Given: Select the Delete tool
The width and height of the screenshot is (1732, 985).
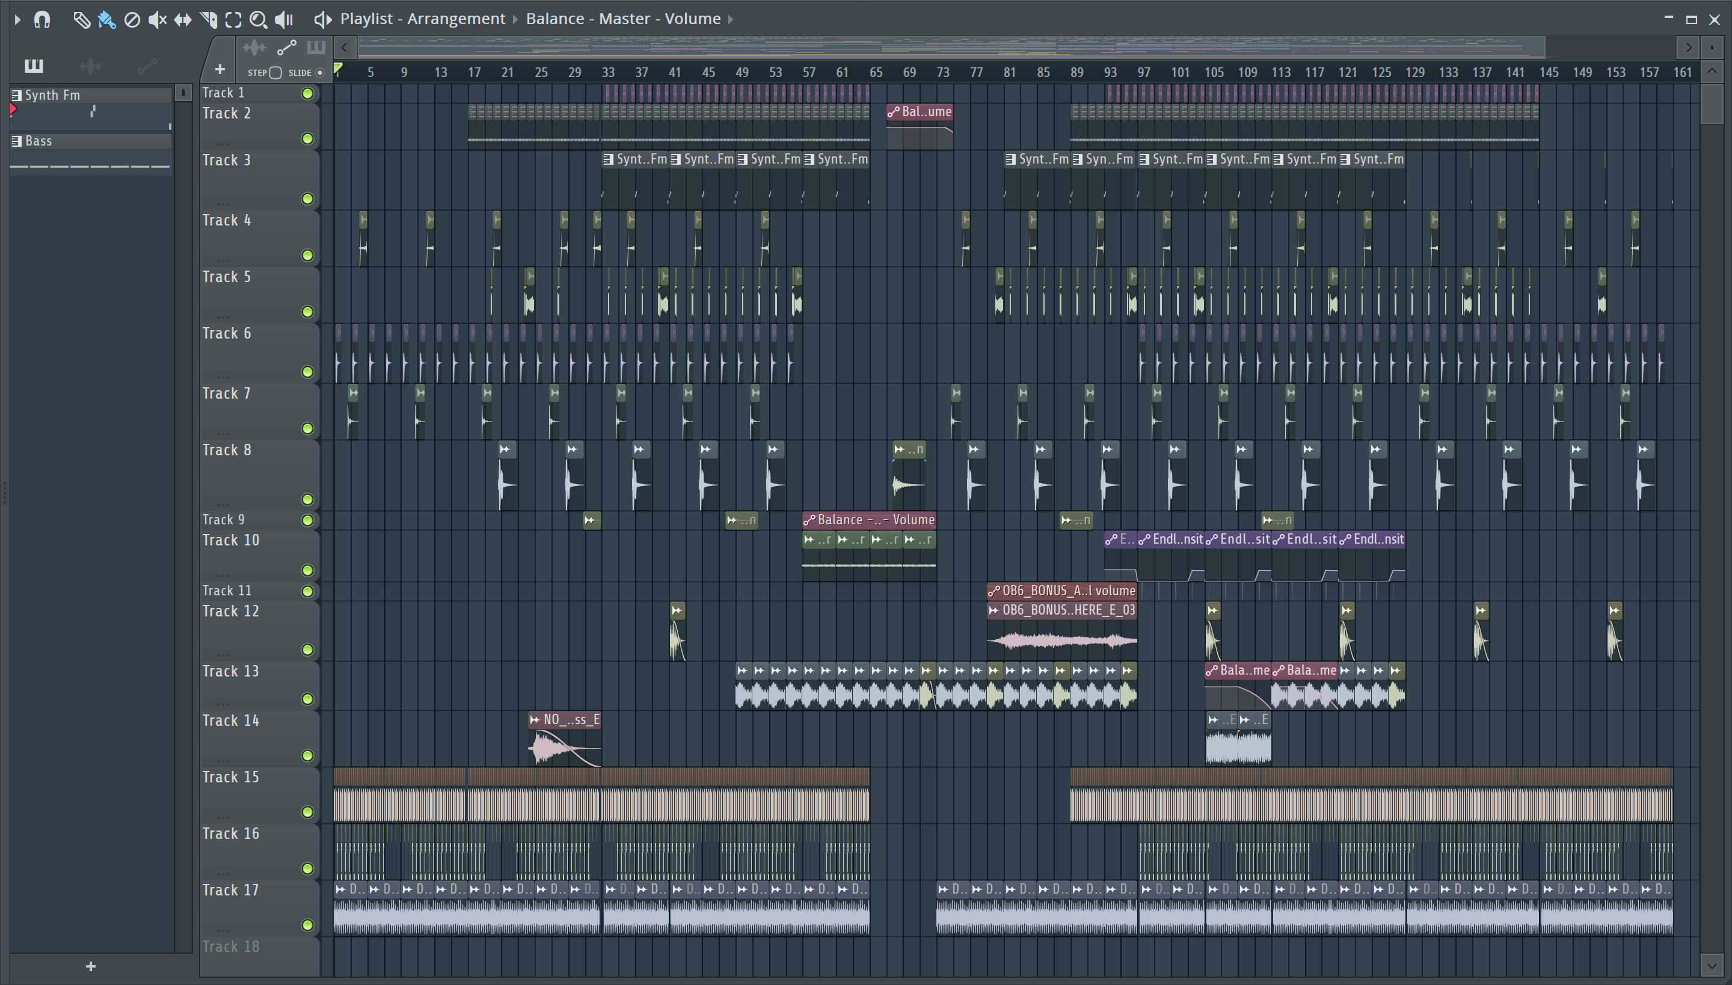Looking at the screenshot, I should 132,20.
